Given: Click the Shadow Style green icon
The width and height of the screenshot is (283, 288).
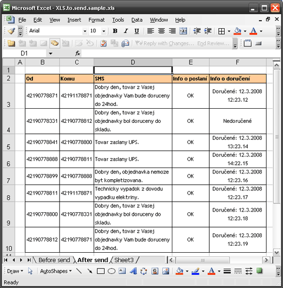Looking at the screenshot, I should click(x=259, y=271).
